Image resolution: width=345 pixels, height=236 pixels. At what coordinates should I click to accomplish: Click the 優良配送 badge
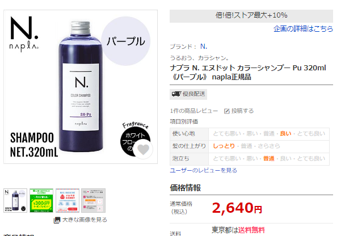coord(188,94)
